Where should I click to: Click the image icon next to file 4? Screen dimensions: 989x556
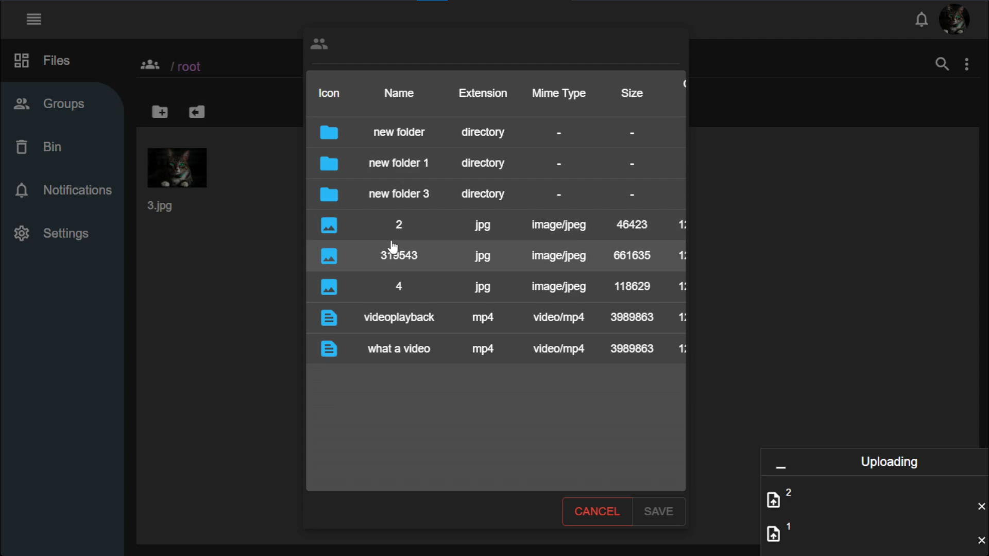329,287
